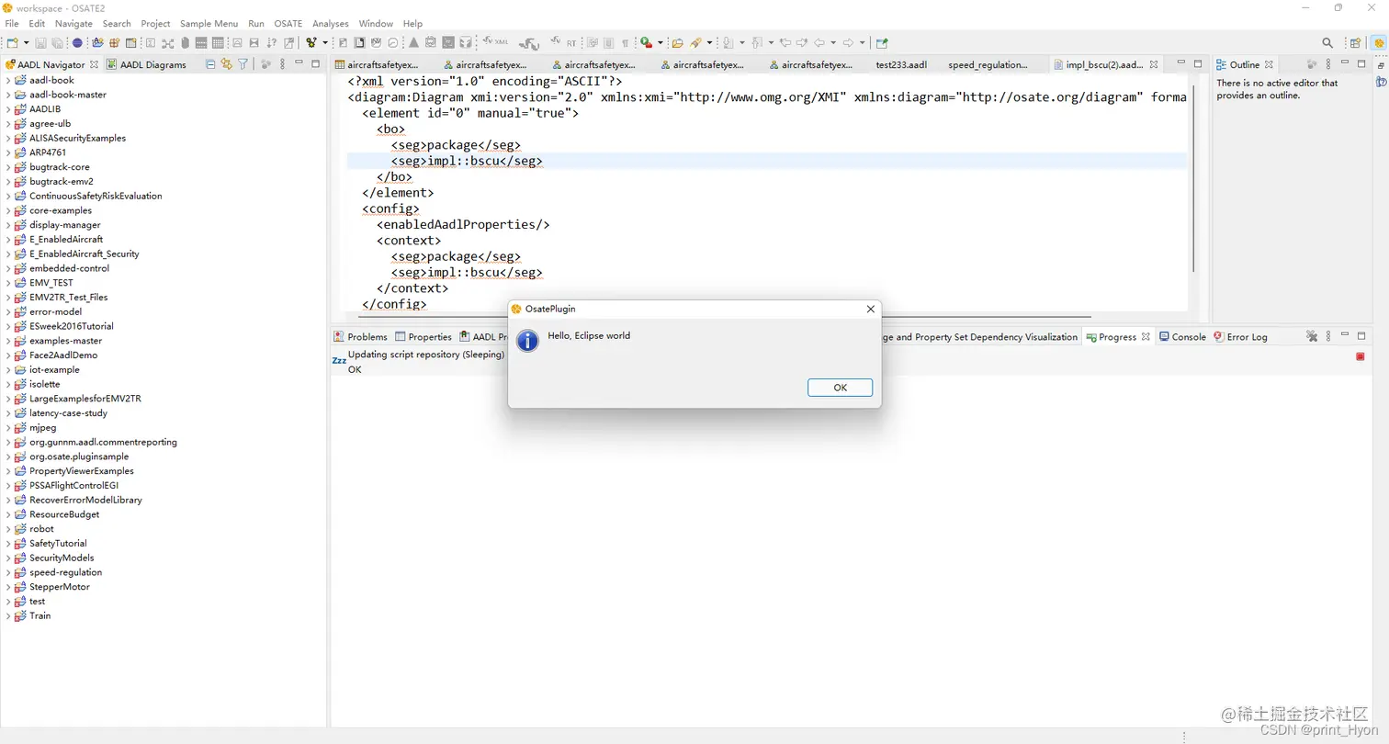Select the isolette project

[44, 384]
